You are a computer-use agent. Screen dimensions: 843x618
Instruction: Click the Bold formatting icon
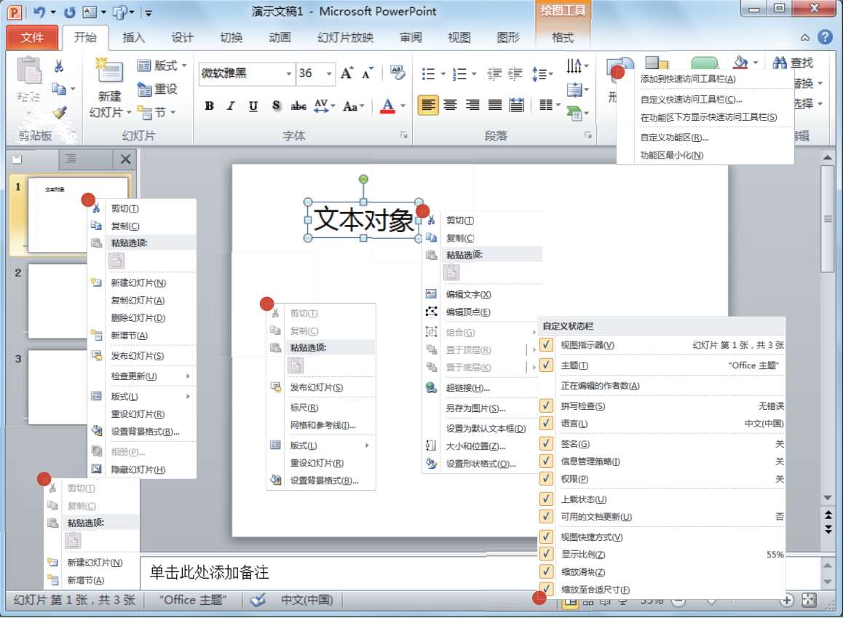click(x=210, y=106)
